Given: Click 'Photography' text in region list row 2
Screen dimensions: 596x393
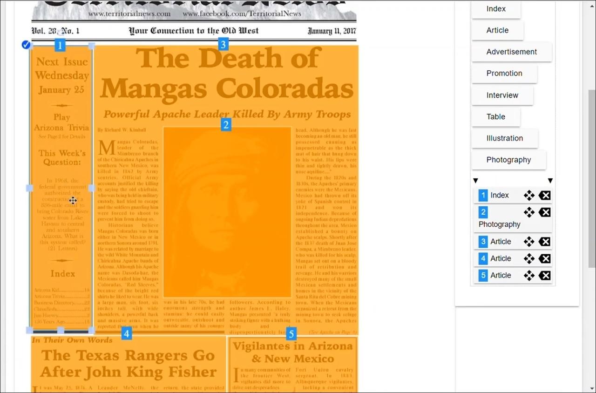Looking at the screenshot, I should click(500, 224).
